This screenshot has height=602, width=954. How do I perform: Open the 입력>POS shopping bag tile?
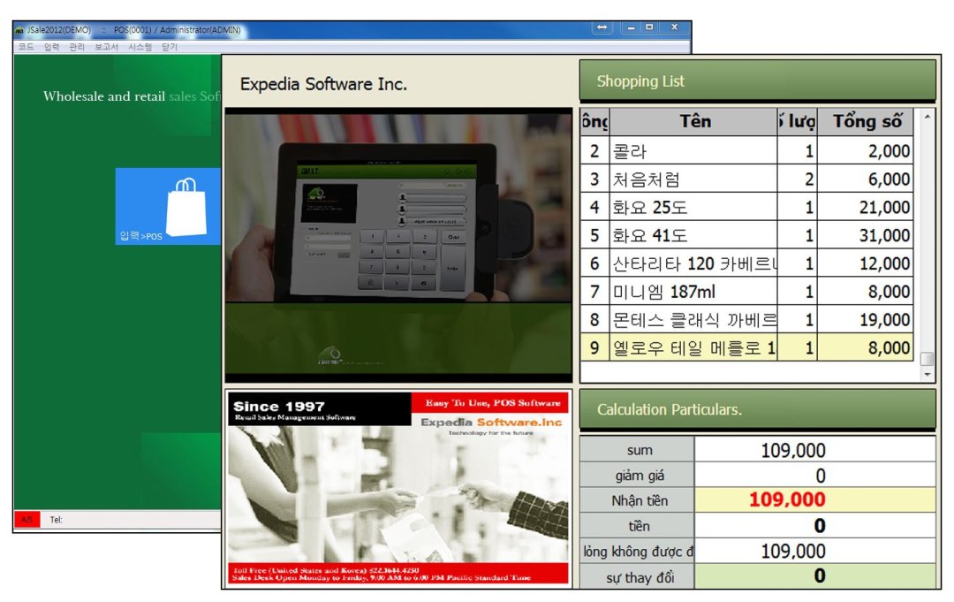click(x=168, y=206)
